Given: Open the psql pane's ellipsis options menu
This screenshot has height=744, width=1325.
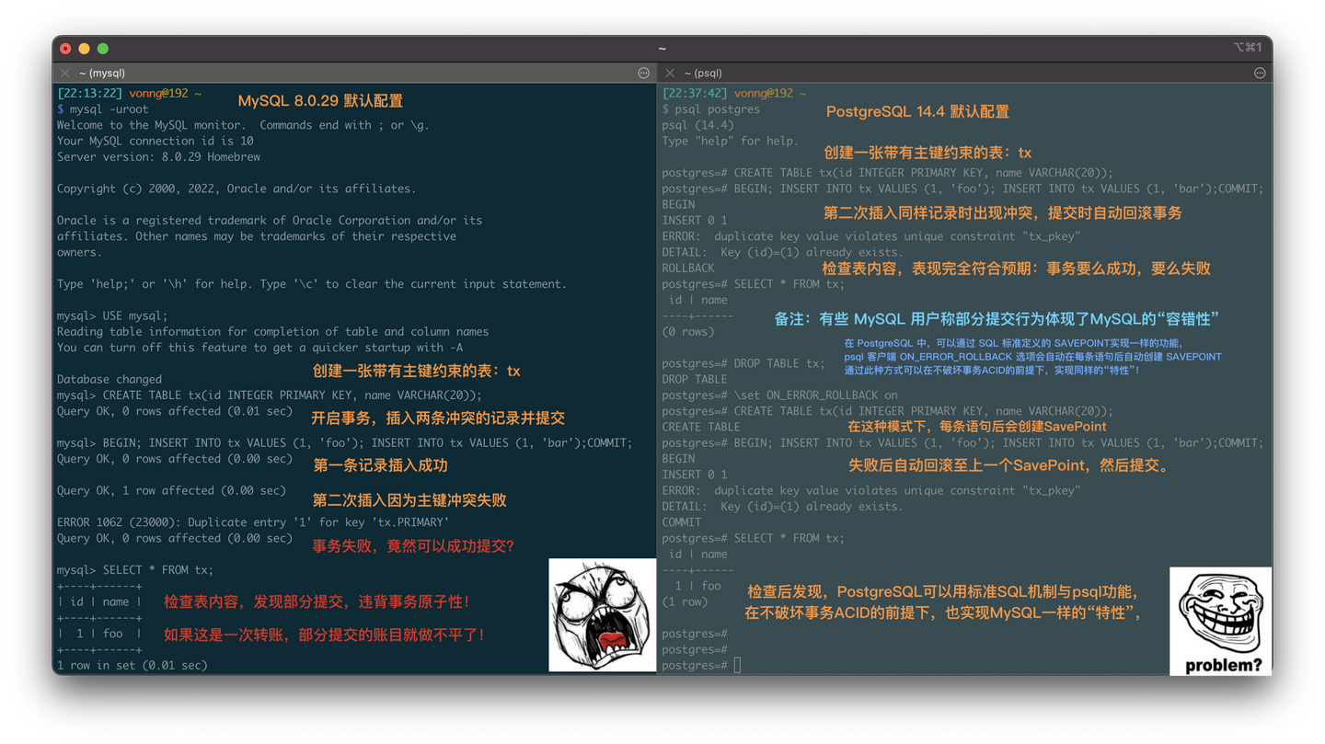Looking at the screenshot, I should [1259, 73].
